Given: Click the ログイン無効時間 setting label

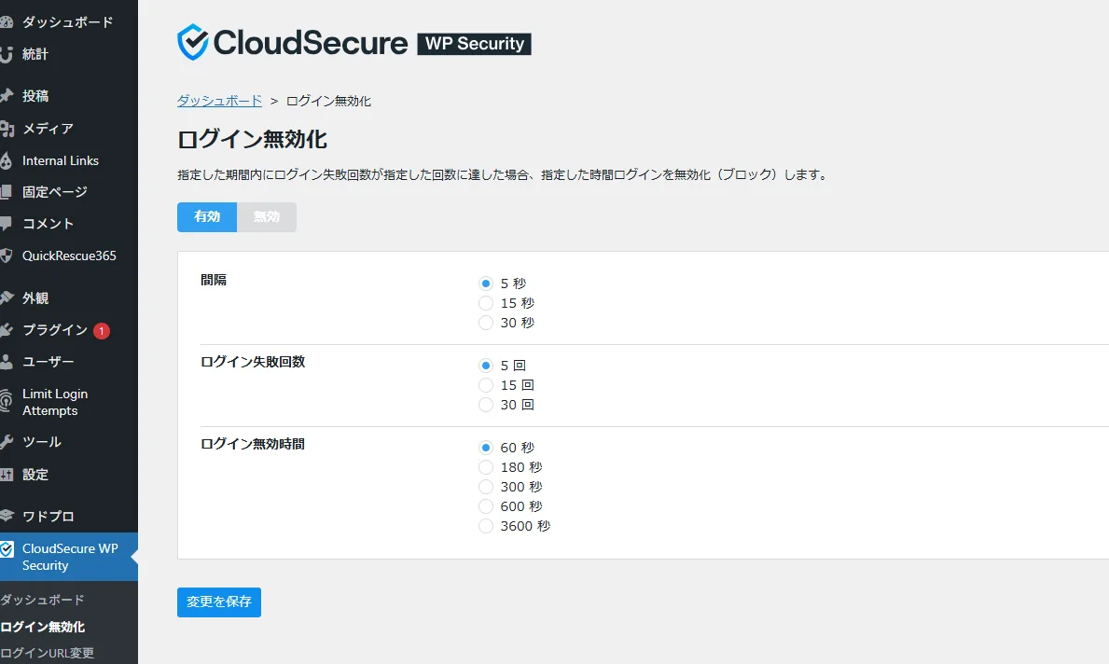Looking at the screenshot, I should pos(253,444).
